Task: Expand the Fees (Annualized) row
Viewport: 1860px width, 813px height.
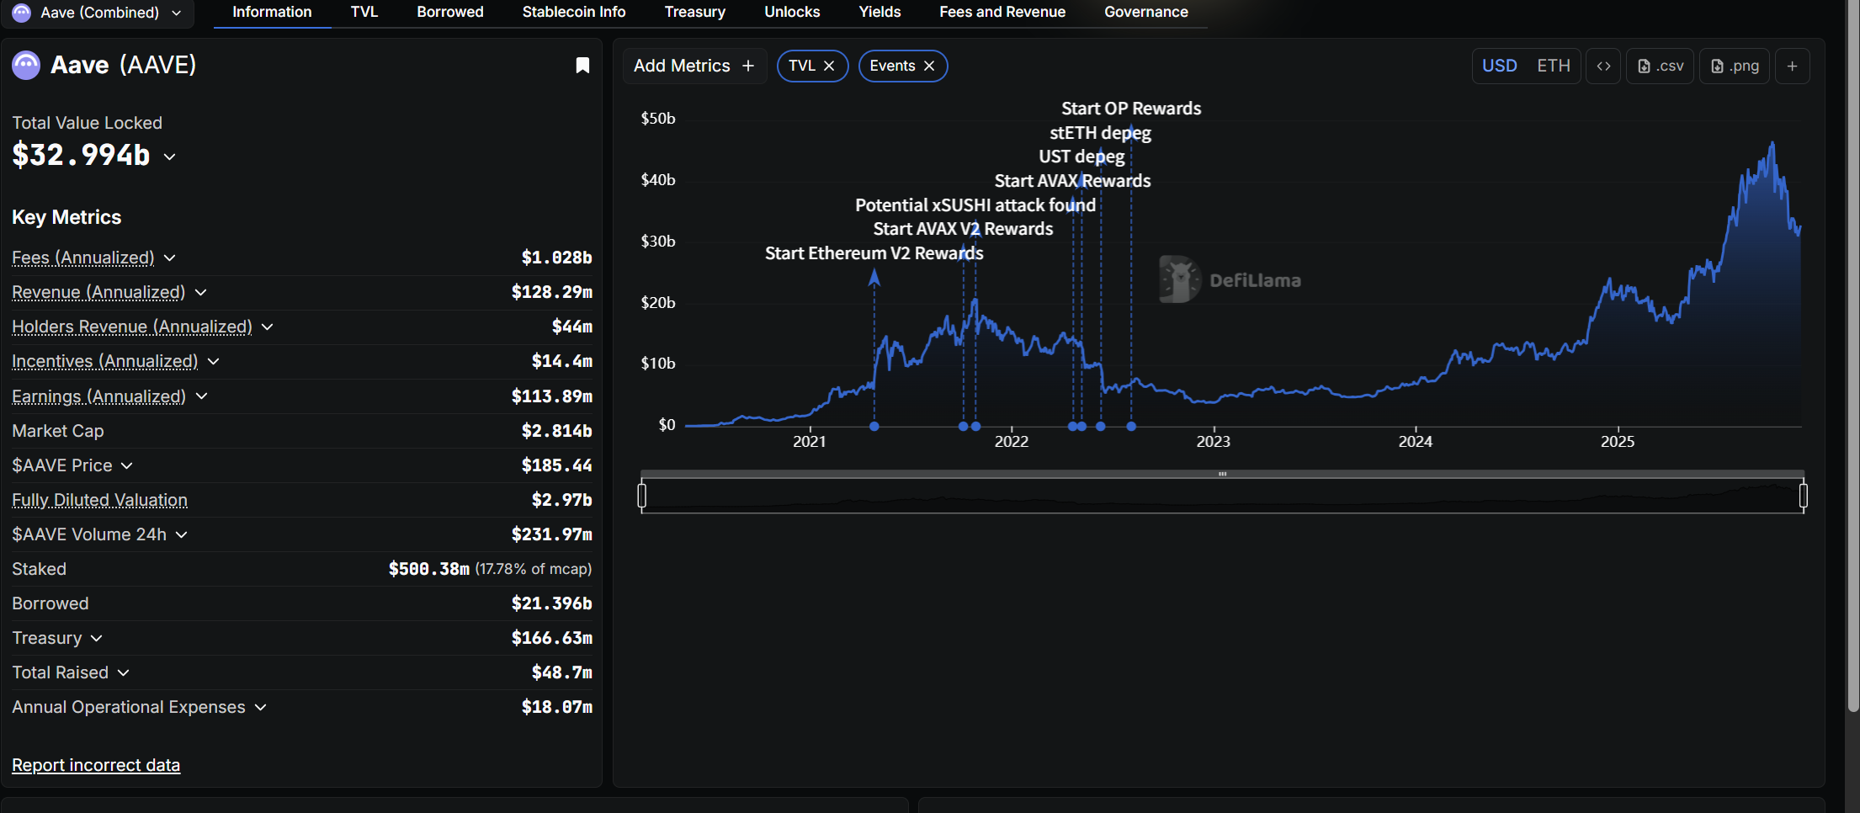Action: click(169, 258)
